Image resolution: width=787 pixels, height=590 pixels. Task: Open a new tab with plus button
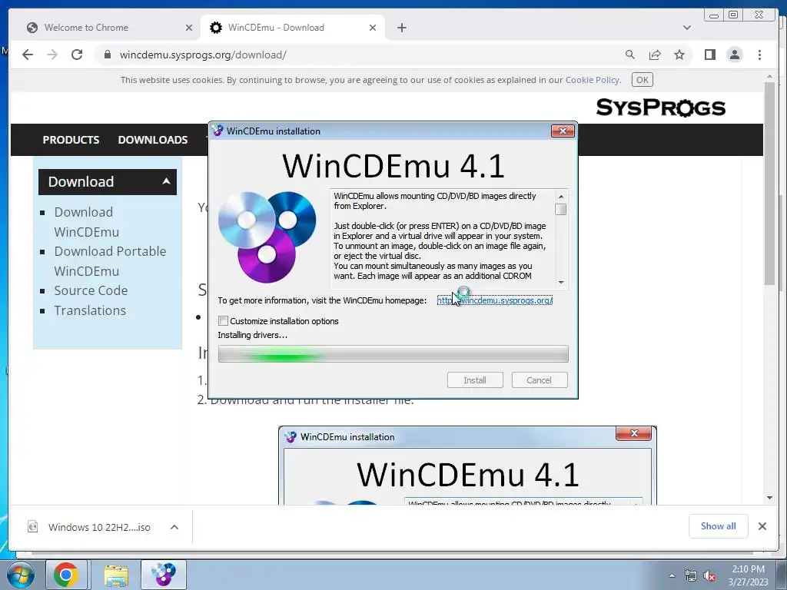[x=401, y=28]
